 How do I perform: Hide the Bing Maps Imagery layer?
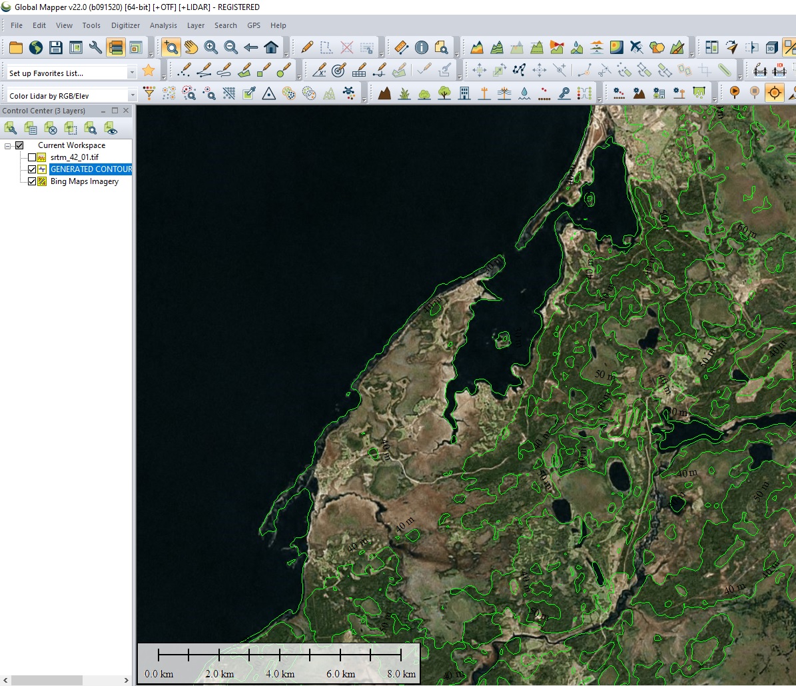point(32,181)
